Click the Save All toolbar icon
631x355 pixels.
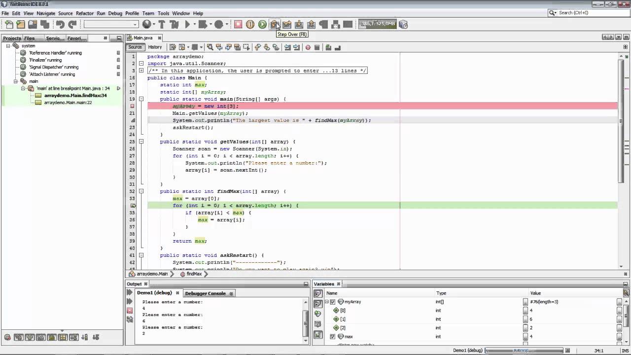pos(45,24)
